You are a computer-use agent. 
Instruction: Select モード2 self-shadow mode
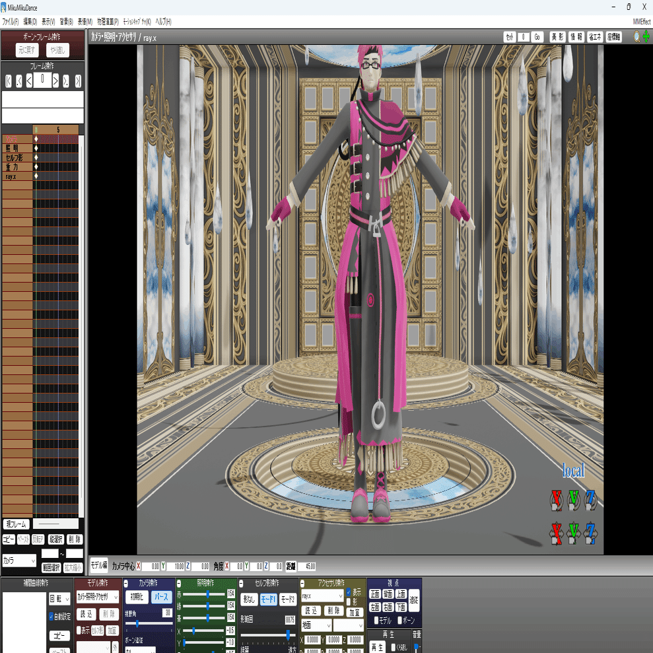(x=287, y=600)
